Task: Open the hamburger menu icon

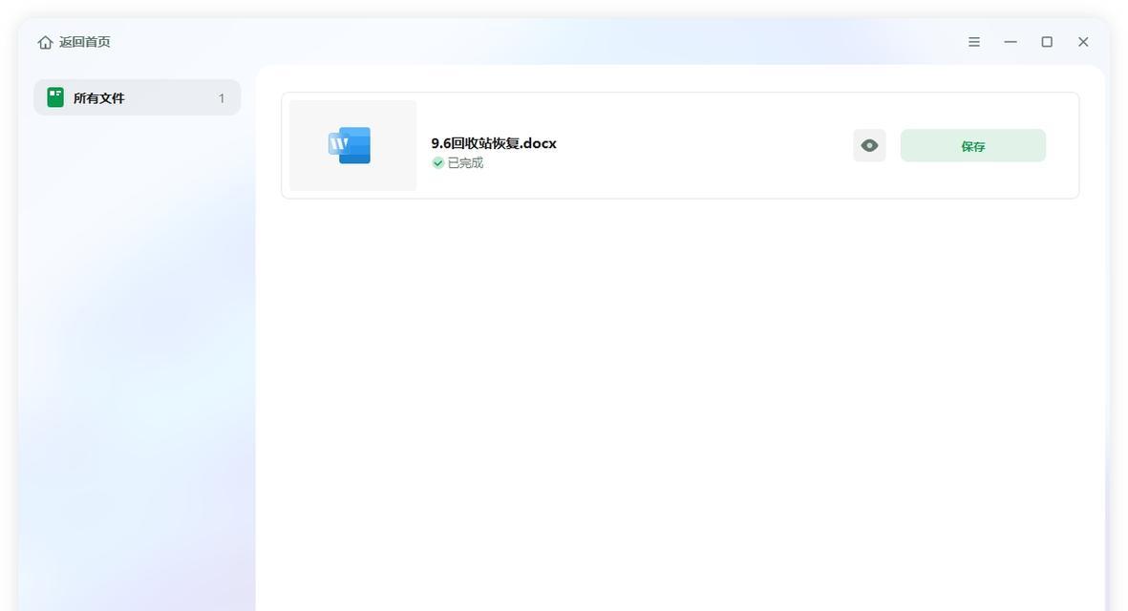Action: pos(974,42)
